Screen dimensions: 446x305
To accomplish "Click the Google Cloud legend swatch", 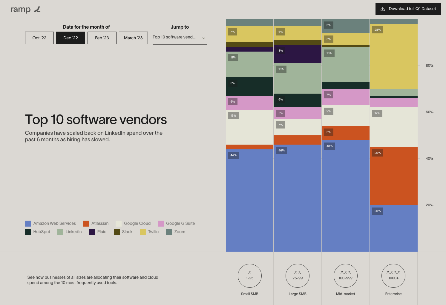I will 119,224.
